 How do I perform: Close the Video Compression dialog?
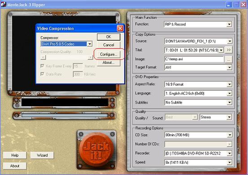click(x=120, y=29)
